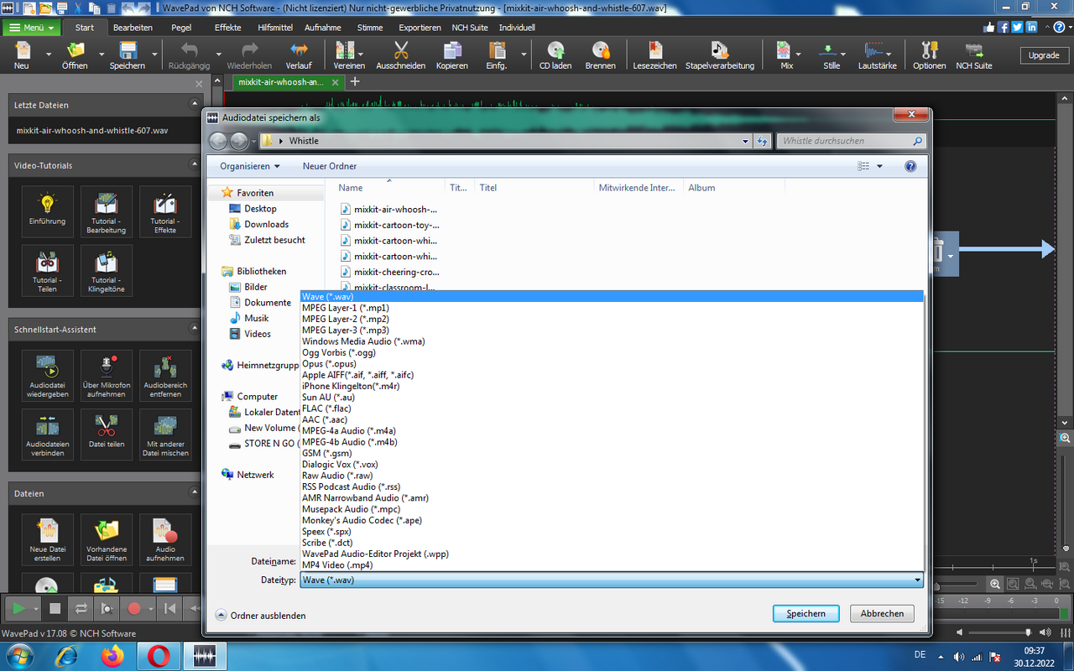Click the Vereinen toolbar icon
The height and width of the screenshot is (671, 1074).
tap(348, 55)
